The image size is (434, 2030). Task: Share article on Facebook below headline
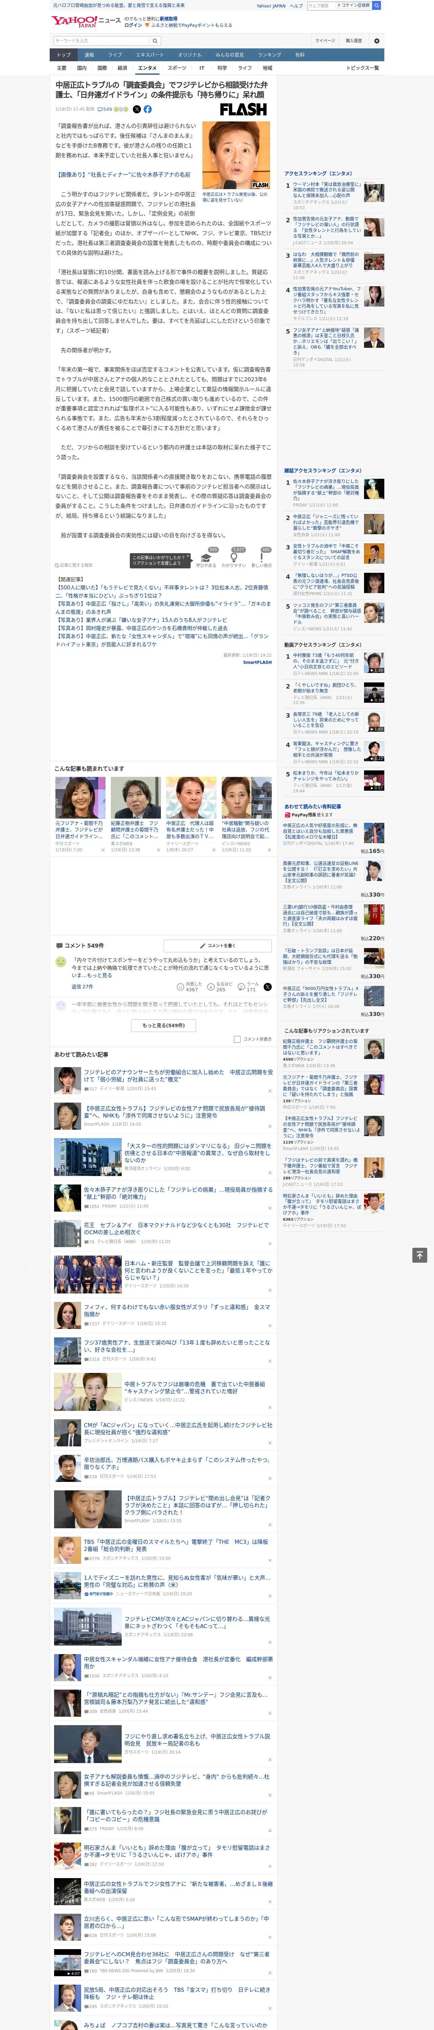pos(147,110)
